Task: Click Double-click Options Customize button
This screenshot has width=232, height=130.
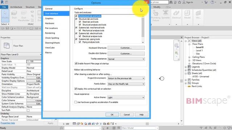Action: coord(126,54)
